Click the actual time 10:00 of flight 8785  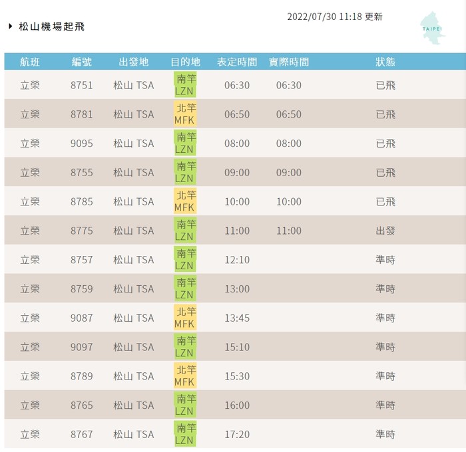pos(289,201)
